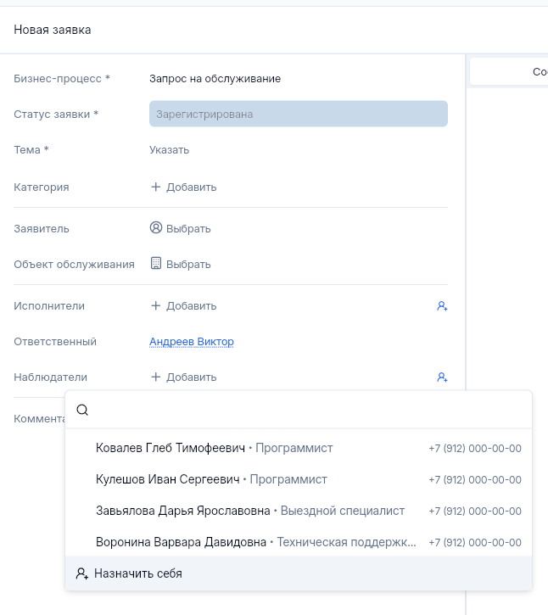Select Кулешов Иван Сергеевич from list
This screenshot has height=615, width=548.
click(x=168, y=479)
